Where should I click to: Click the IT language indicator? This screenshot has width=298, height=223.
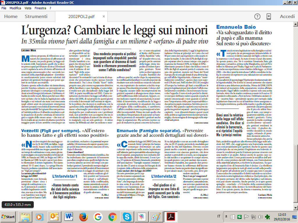point(219,216)
